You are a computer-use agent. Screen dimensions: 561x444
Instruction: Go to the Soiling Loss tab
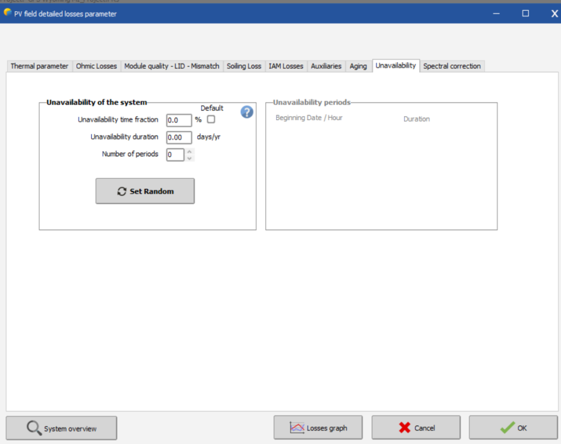tap(244, 66)
